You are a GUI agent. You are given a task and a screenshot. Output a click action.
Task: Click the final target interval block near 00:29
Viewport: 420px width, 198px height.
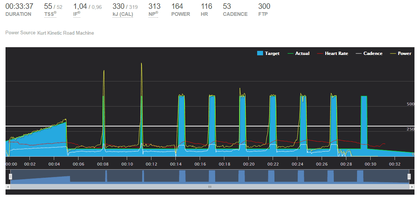tap(364, 122)
